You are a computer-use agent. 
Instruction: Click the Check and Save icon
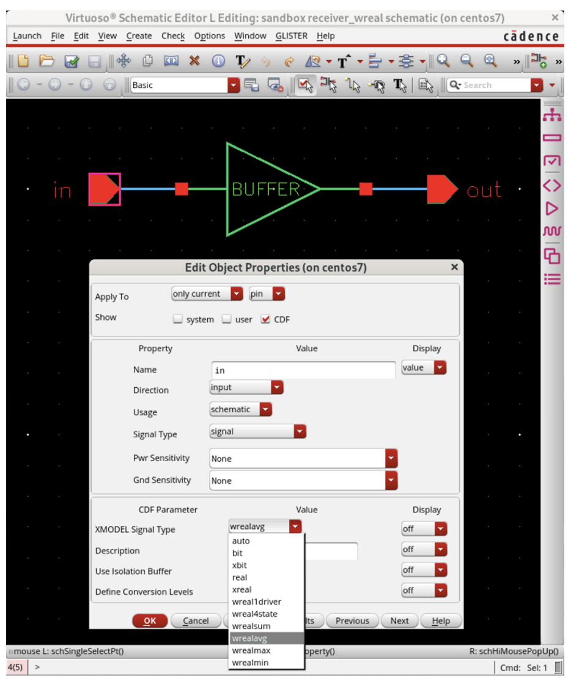[72, 61]
